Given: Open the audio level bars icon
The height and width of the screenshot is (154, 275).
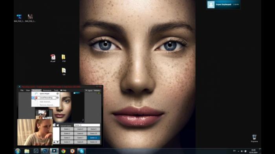Looking at the screenshot, I should pos(54,125).
